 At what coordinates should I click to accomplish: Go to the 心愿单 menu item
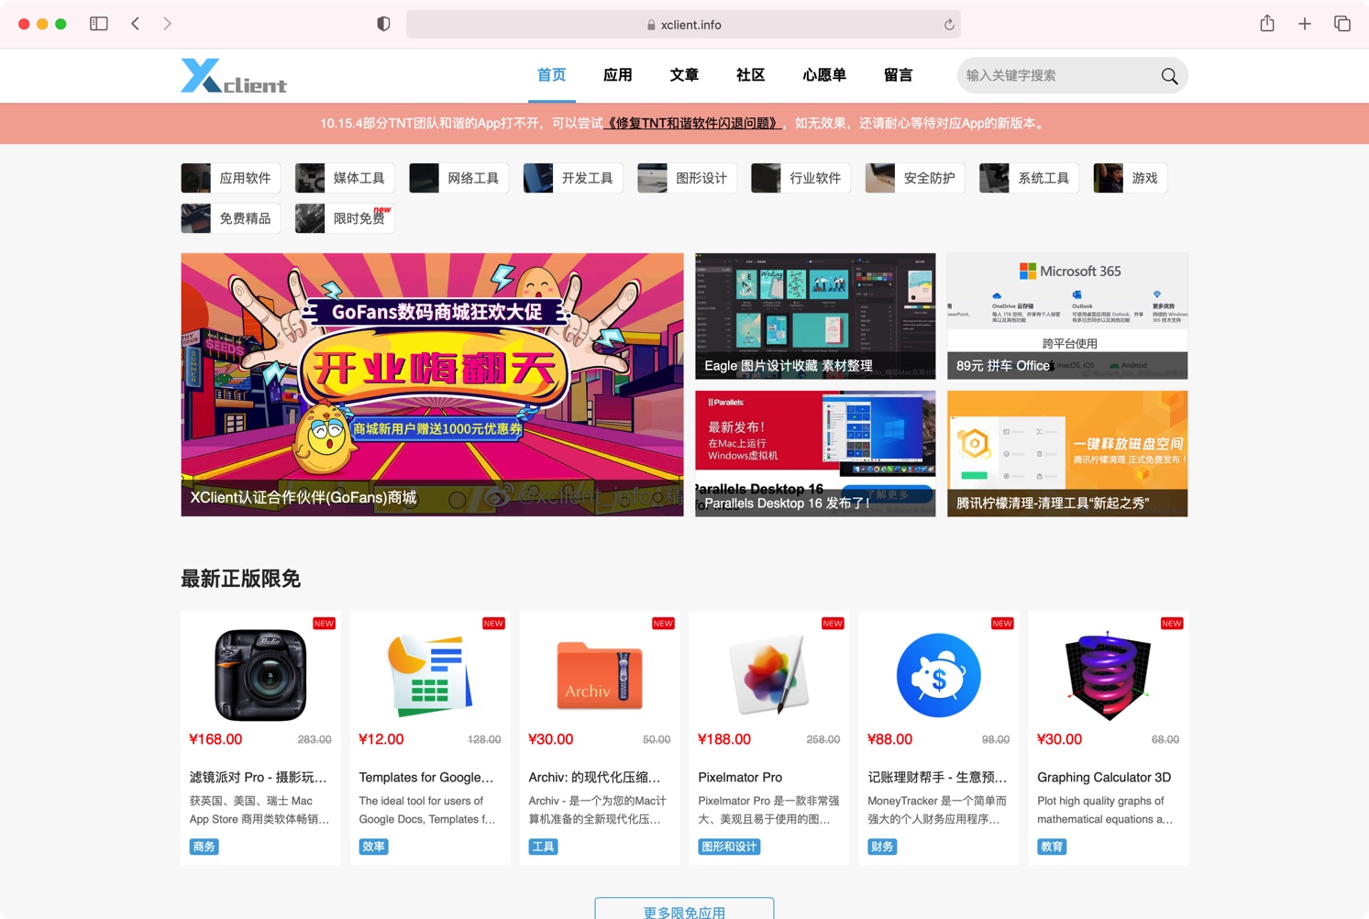[x=823, y=75]
